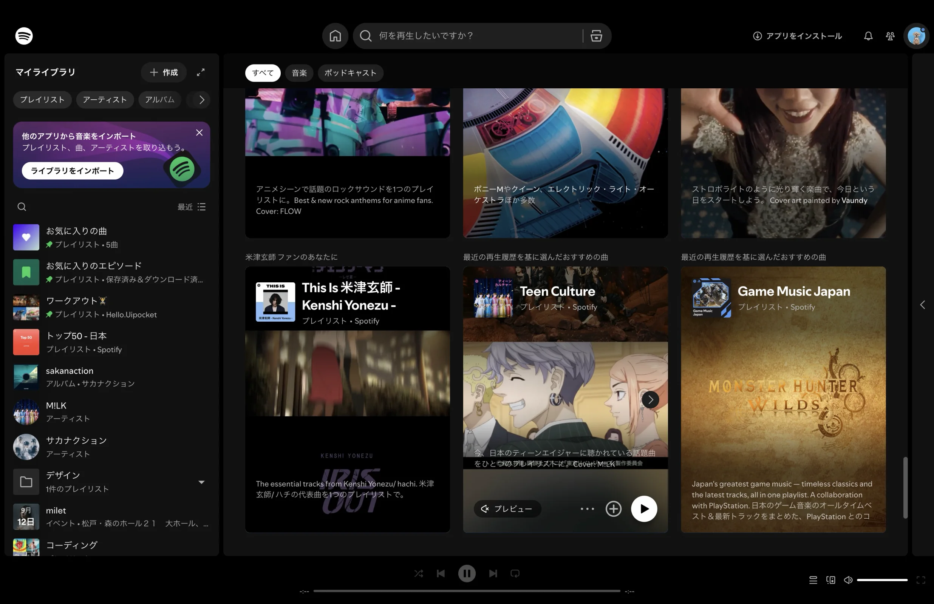Viewport: 934px width, 604px height.
Task: Skip to next track
Action: tap(493, 573)
